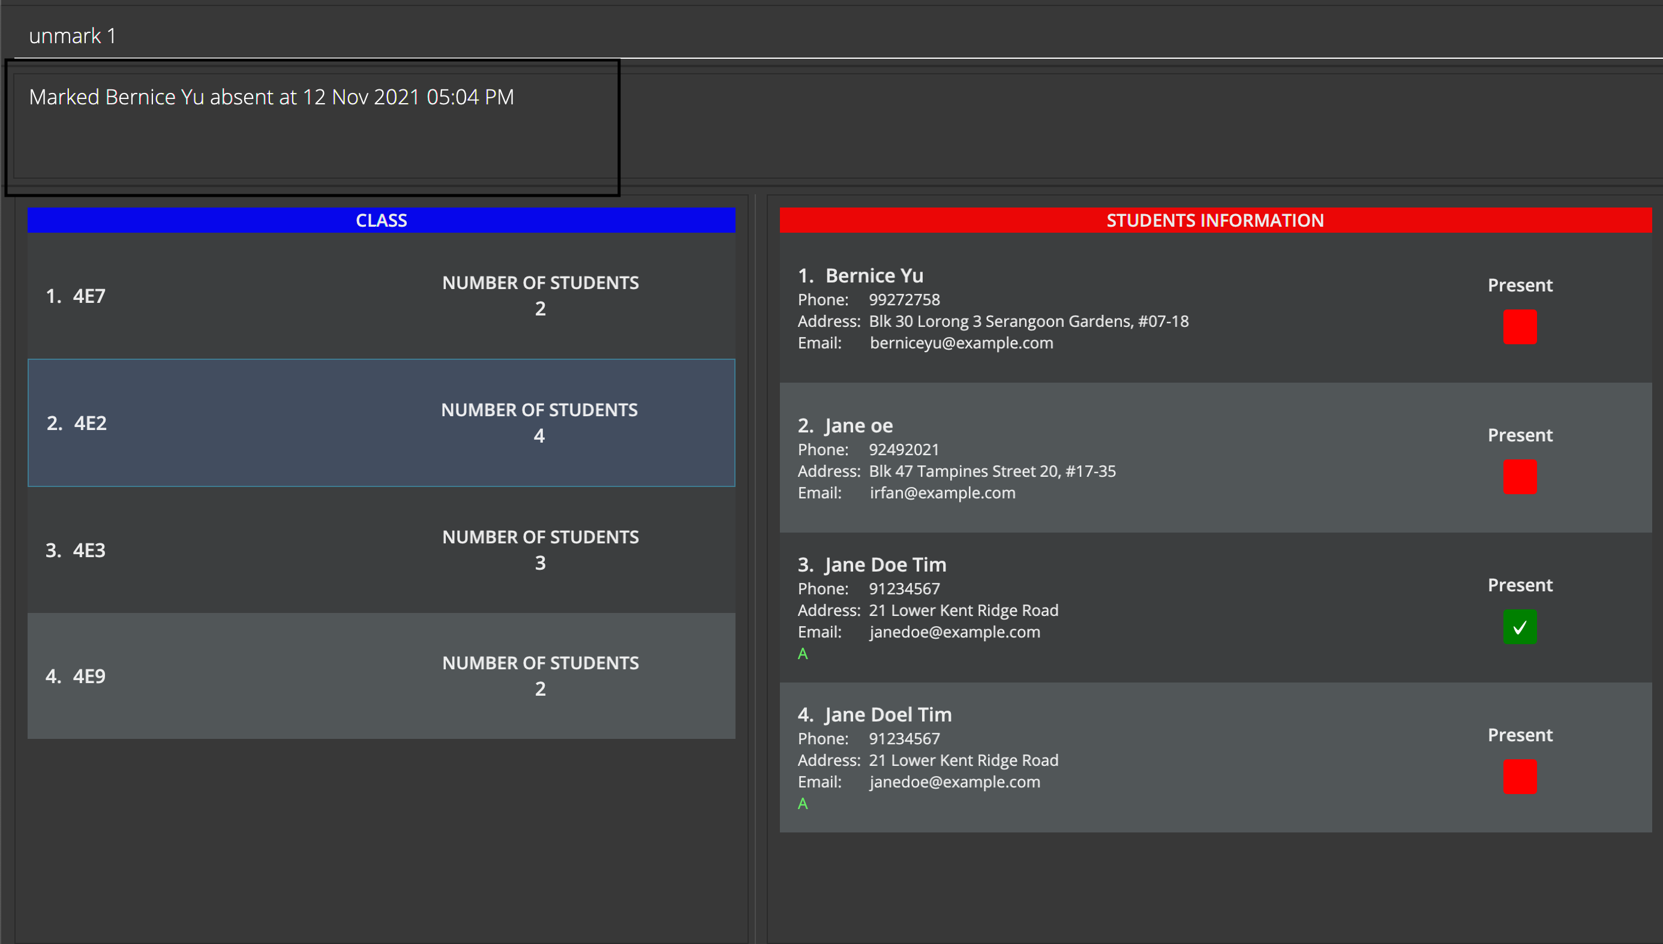Screen dimensions: 1663x944
Task: Click the red STUDENTS INFORMATION header
Action: [1214, 221]
